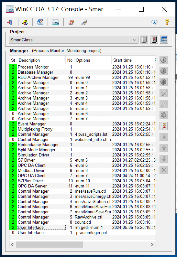Click the horizontal scrollbar right arrow
177x257 pixels.
tap(152, 244)
